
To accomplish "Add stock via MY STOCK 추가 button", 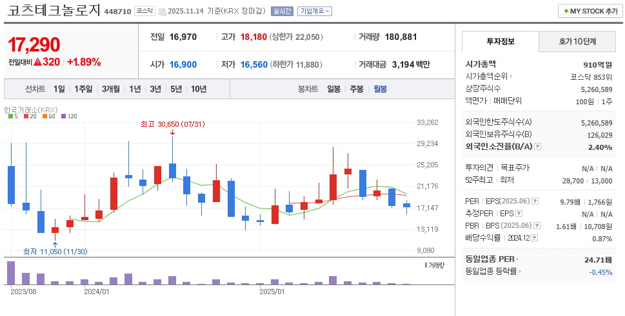I will tap(590, 11).
